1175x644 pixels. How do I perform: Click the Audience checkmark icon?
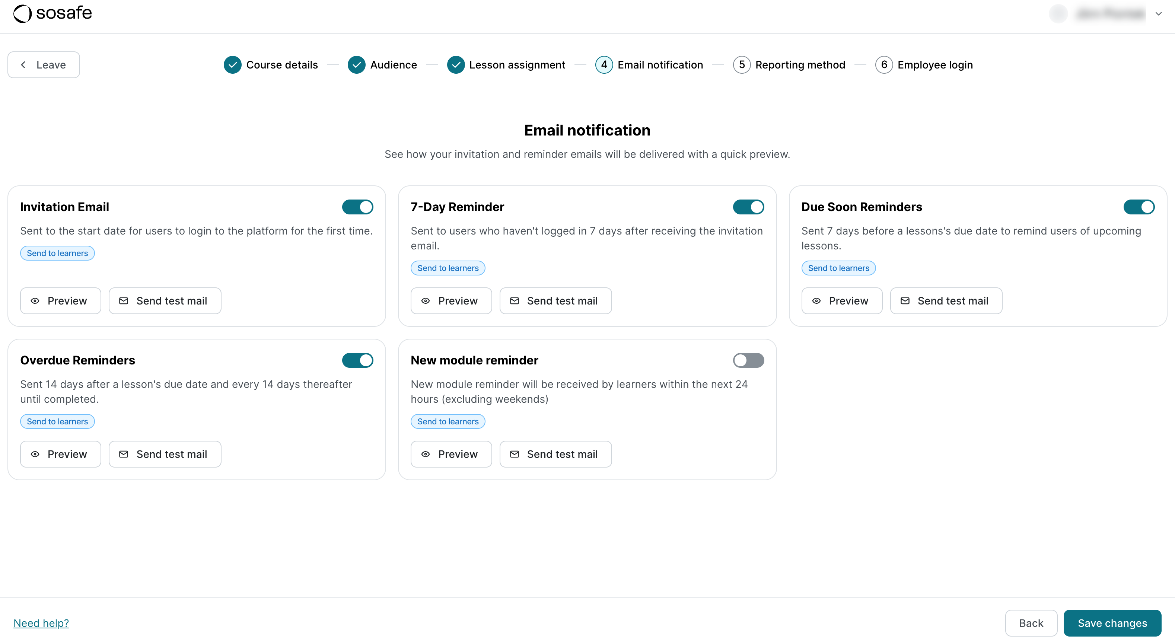pos(357,65)
